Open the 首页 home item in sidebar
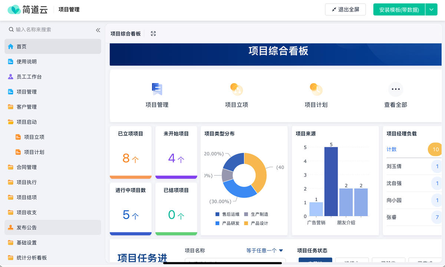Viewport: 445px width, 267px height. 53,46
